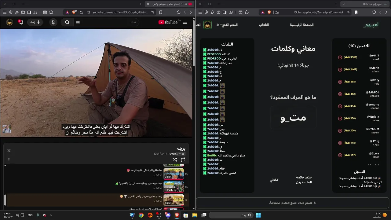391x220 pixels.
Task: Open 2smer profile avatar
Action: (x=208, y=25)
